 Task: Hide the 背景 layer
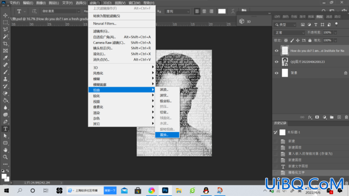tap(276, 73)
